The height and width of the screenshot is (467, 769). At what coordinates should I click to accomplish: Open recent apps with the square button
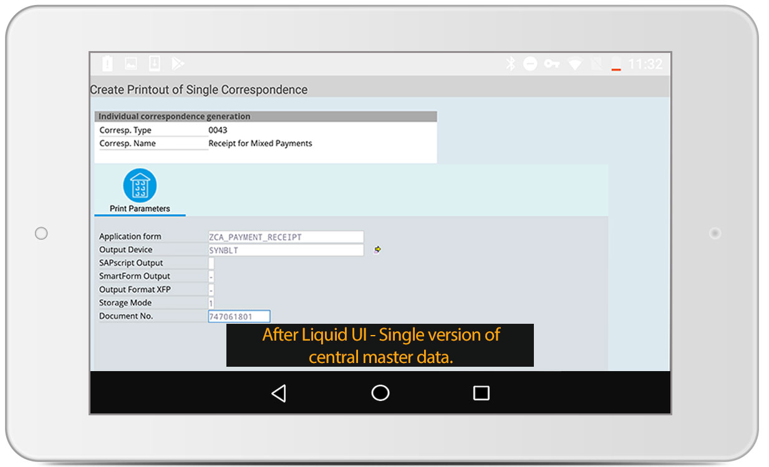[x=481, y=393]
